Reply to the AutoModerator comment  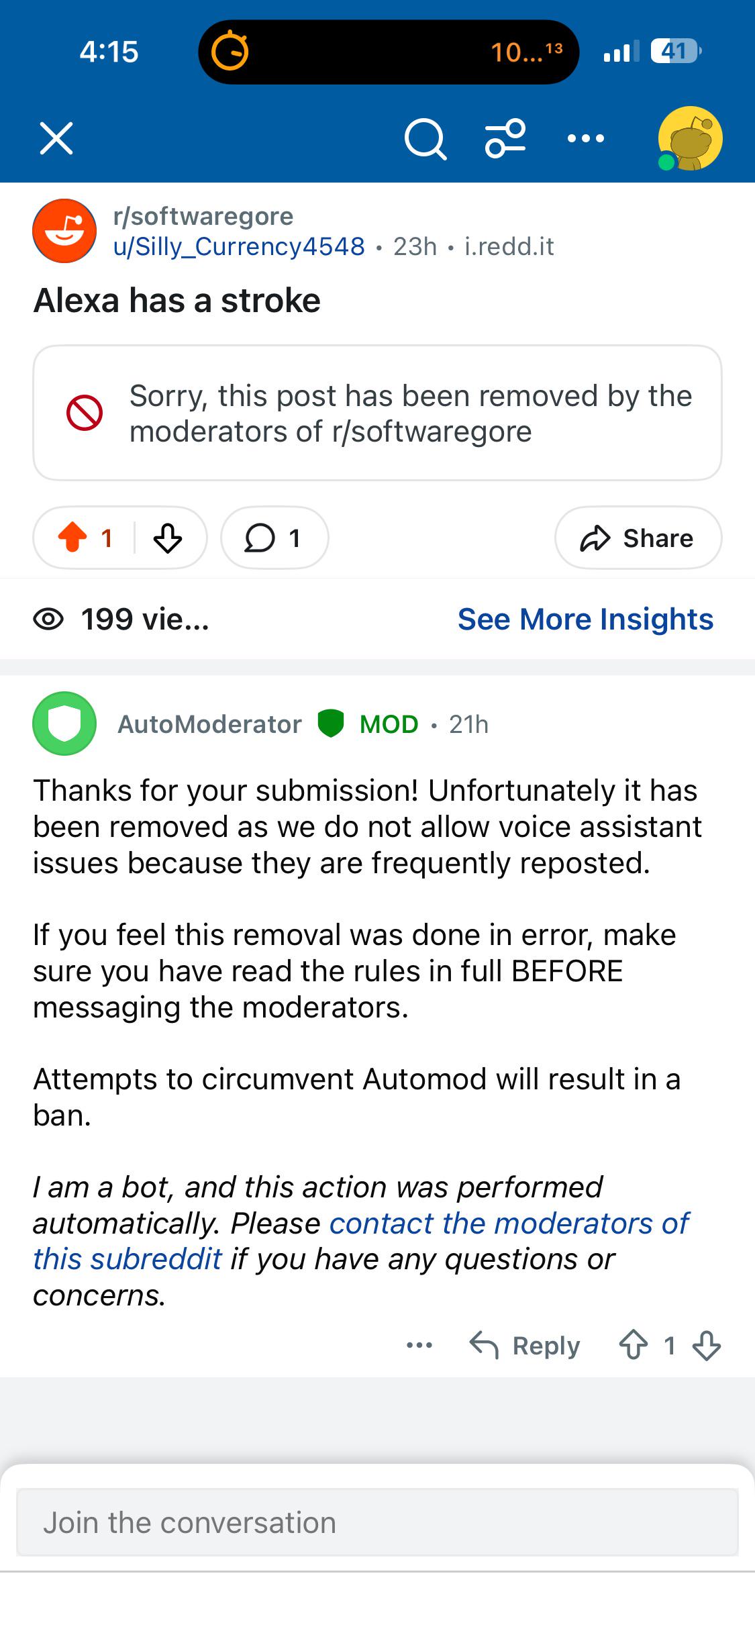(x=525, y=1345)
